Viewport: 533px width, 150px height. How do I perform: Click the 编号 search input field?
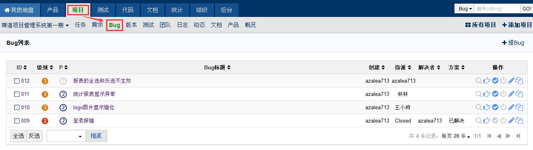[497, 8]
